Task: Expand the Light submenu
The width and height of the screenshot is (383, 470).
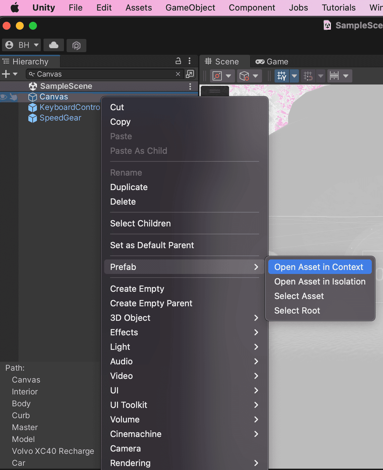Action: [185, 347]
